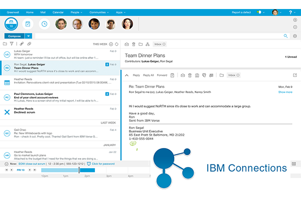Click Reply All on the message
This screenshot has width=301, height=205.
click(x=148, y=75)
